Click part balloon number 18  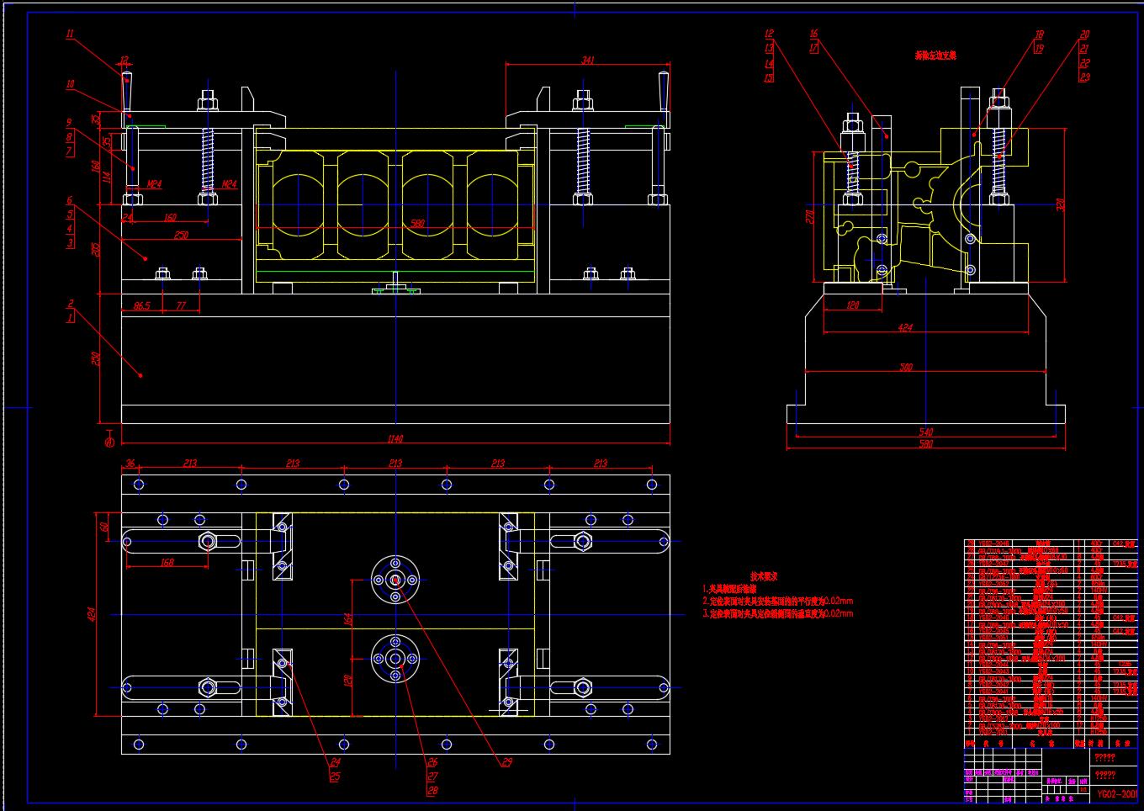[x=1039, y=35]
